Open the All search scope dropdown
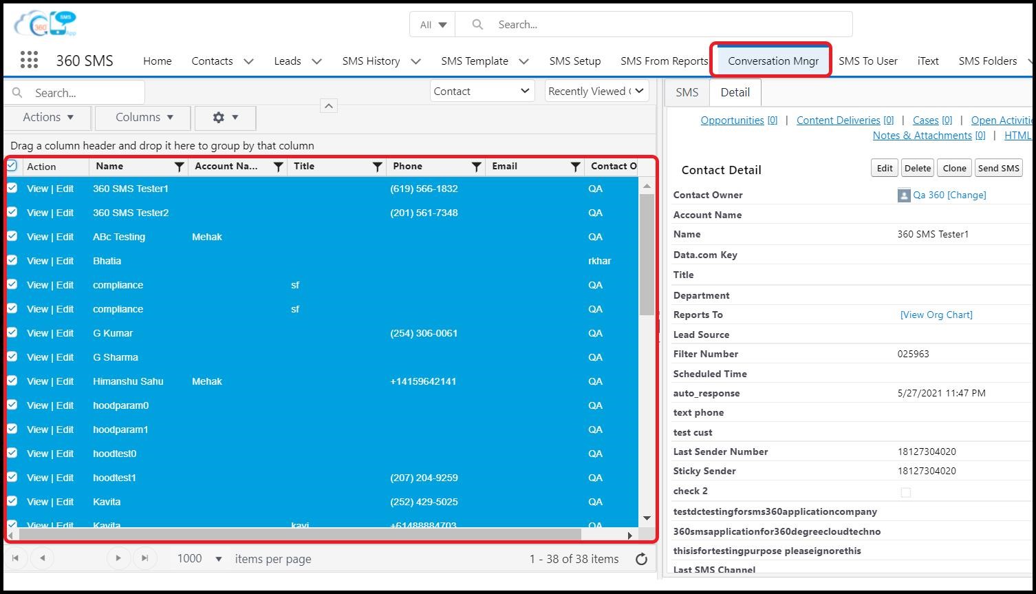The image size is (1036, 594). [433, 24]
